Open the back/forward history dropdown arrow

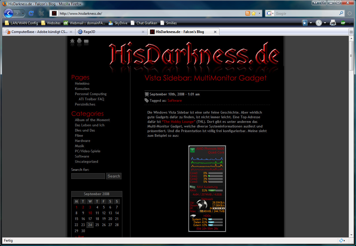pyautogui.click(x=23, y=13)
